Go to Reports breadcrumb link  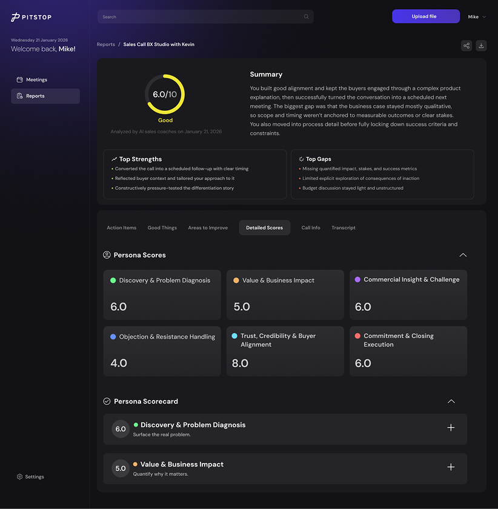click(x=106, y=44)
